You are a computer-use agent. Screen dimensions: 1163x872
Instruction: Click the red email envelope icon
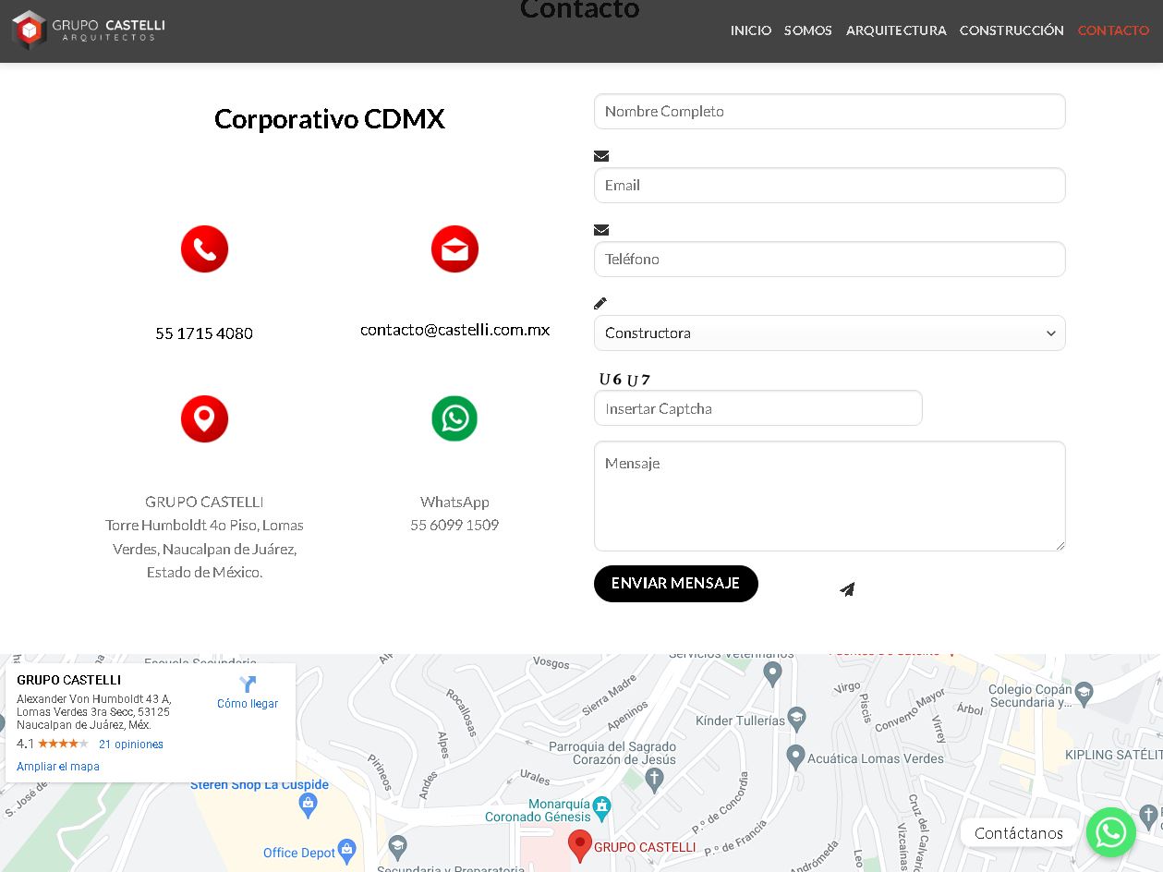454,249
